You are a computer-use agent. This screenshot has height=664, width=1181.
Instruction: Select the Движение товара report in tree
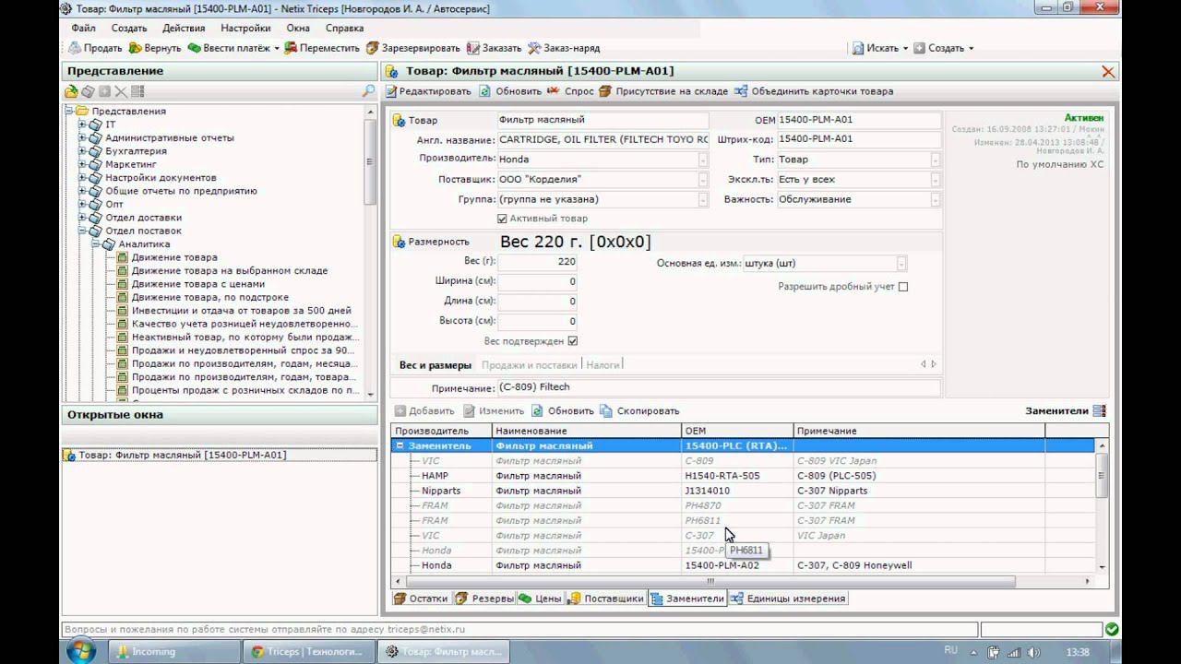point(174,257)
